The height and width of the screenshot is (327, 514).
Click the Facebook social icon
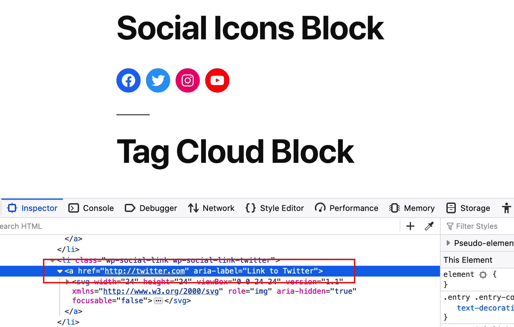pos(128,80)
